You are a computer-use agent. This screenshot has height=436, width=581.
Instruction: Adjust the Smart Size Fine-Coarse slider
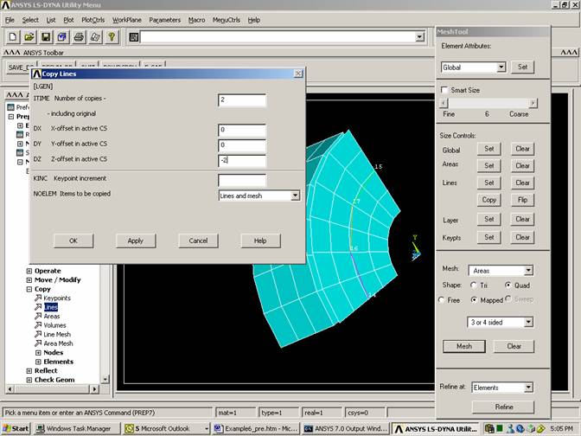coord(487,103)
